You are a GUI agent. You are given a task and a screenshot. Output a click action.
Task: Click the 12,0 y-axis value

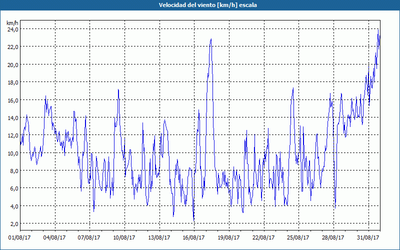(x=12, y=135)
